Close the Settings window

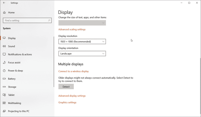197,3
